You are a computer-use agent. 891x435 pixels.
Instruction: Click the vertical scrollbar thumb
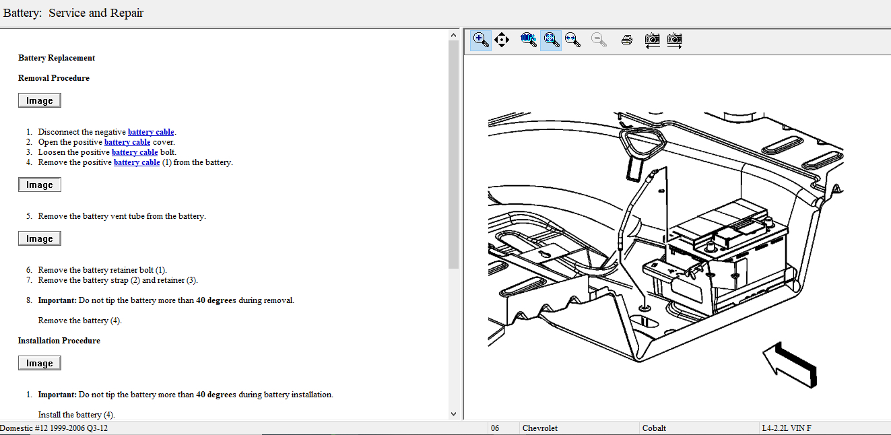click(x=453, y=154)
